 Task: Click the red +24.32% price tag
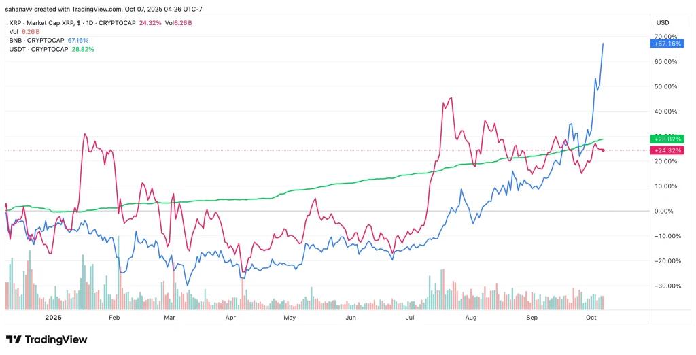(665, 150)
